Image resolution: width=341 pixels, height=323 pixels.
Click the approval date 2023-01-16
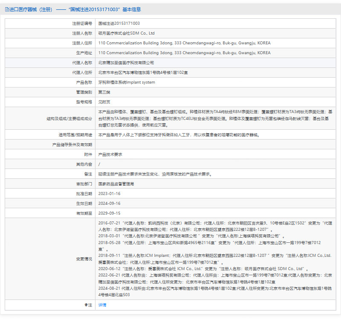click(109, 194)
